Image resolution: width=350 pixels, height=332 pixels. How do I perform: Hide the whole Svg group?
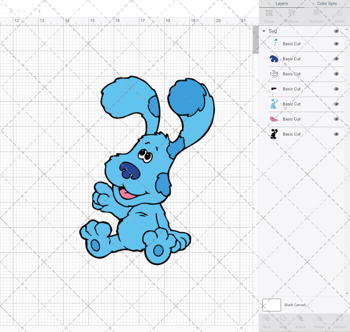click(x=336, y=31)
